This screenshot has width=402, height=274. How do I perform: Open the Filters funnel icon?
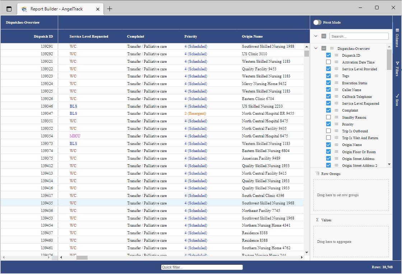[397, 63]
